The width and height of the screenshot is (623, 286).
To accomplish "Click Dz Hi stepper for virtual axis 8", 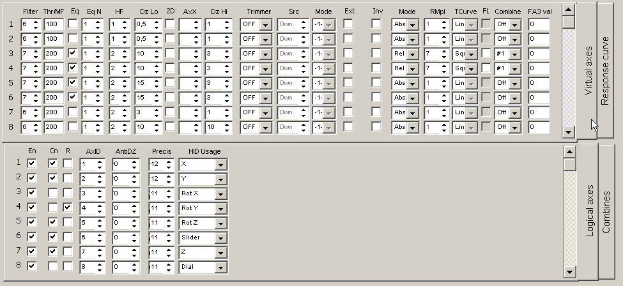I will pos(227,128).
